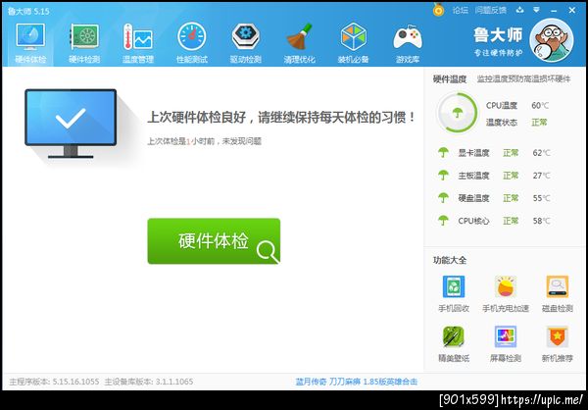The width and height of the screenshot is (588, 410).
Task: Open 清理优化 cleanup broom tab
Action: point(299,43)
